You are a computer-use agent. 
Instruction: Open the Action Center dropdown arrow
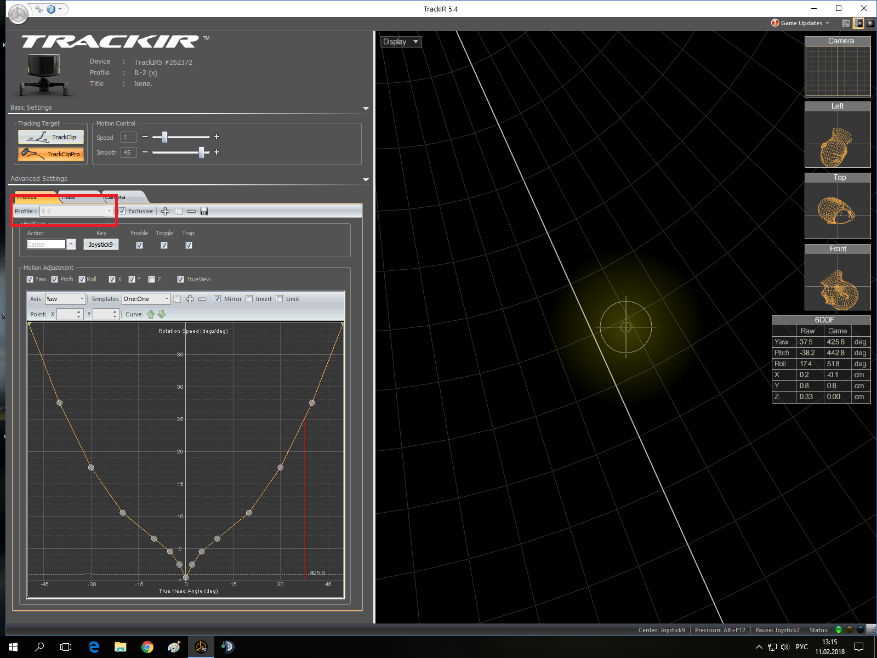tap(71, 245)
